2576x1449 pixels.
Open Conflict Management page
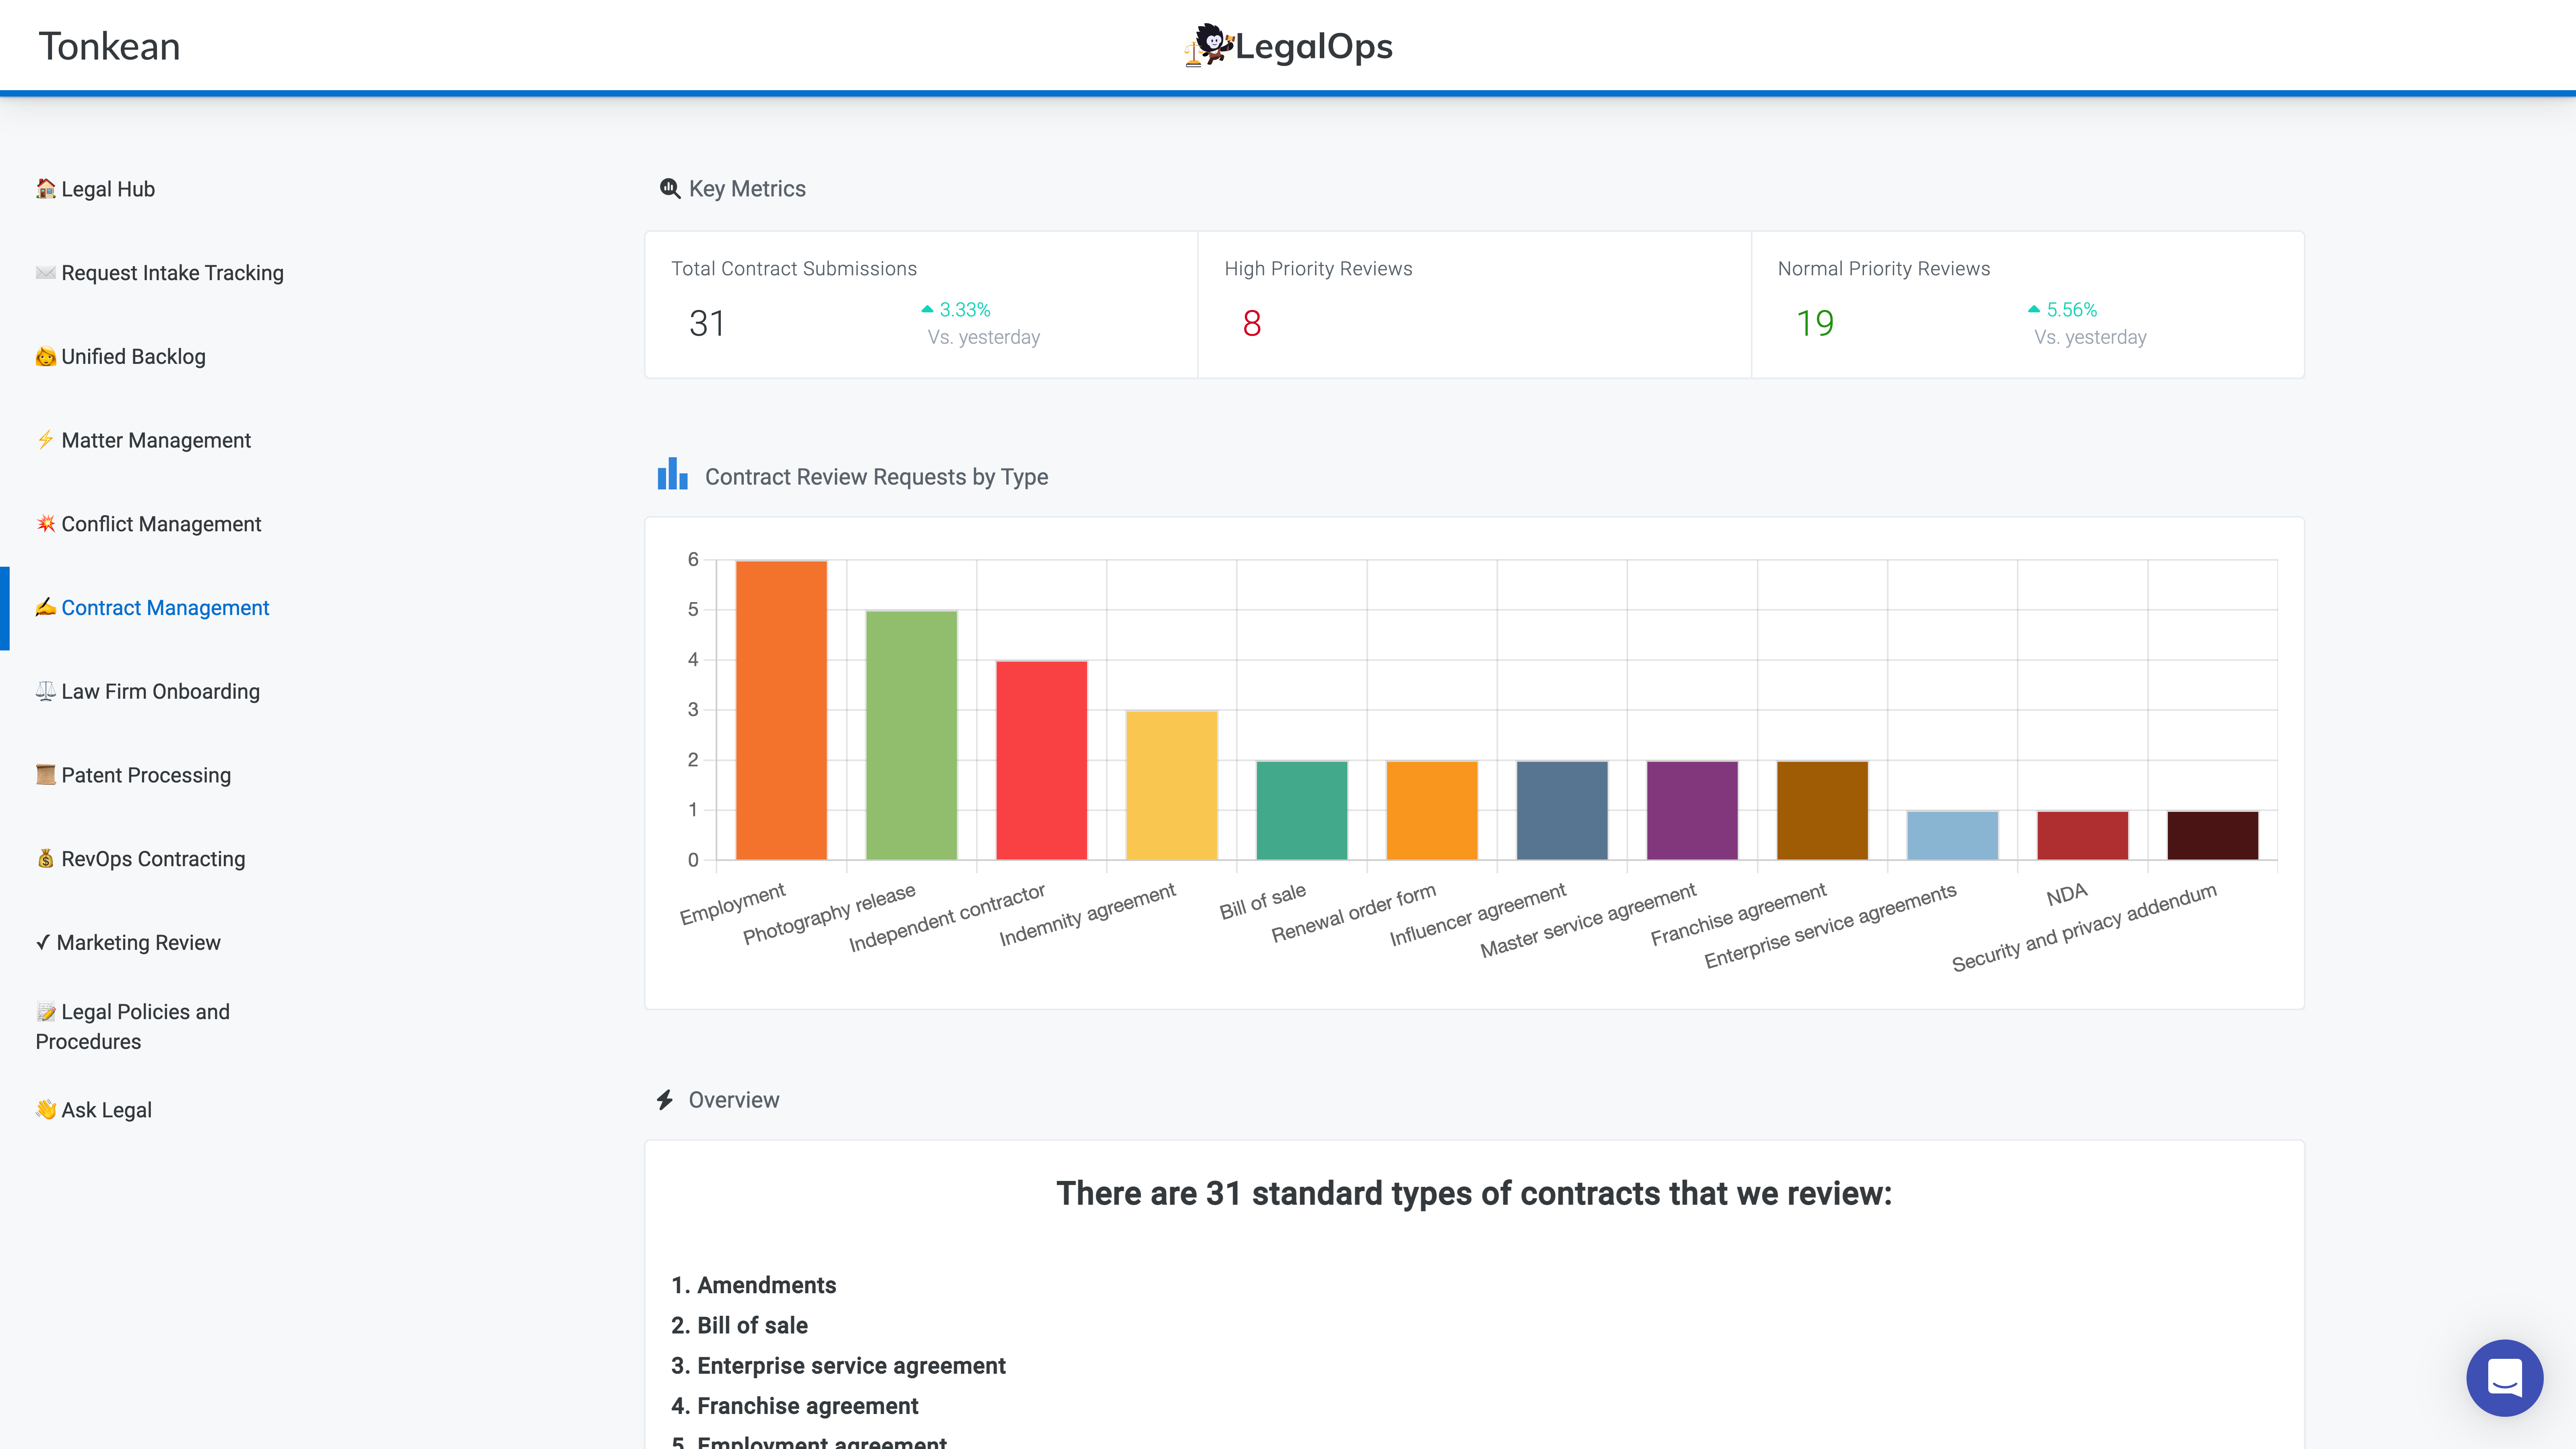coord(161,524)
